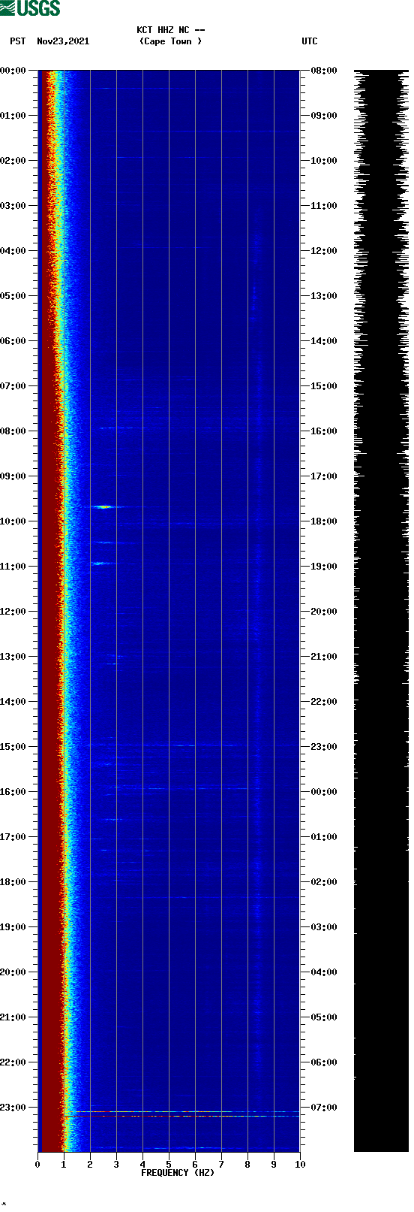Click the 07:00 PST time label
The height and width of the screenshot is (1212, 414).
pos(13,386)
